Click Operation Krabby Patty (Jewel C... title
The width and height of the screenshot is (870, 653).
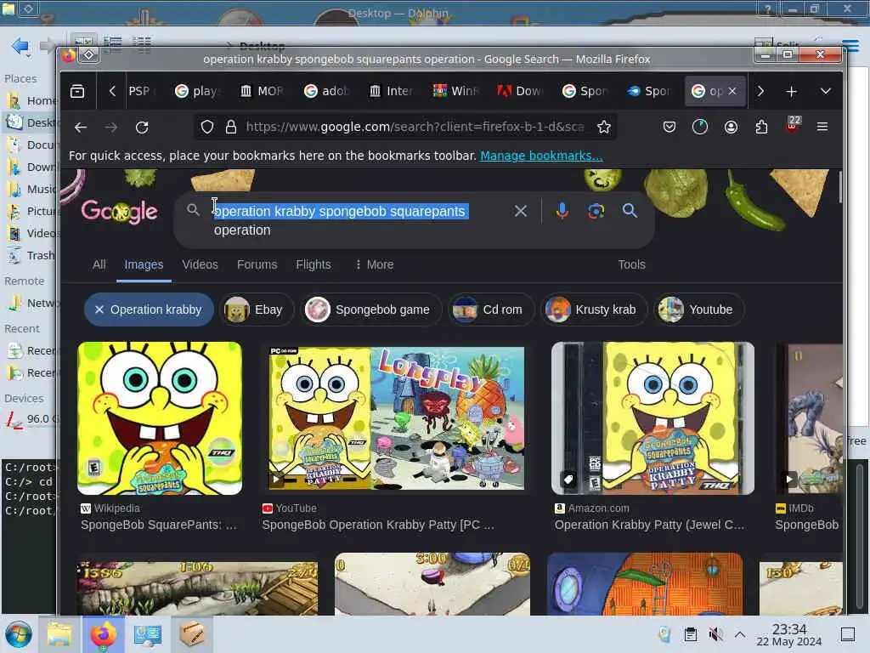(x=649, y=525)
